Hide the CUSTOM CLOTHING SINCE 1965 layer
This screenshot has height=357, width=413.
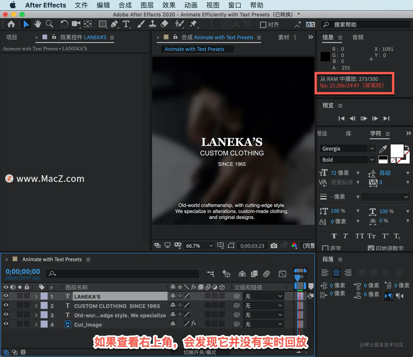(6, 305)
